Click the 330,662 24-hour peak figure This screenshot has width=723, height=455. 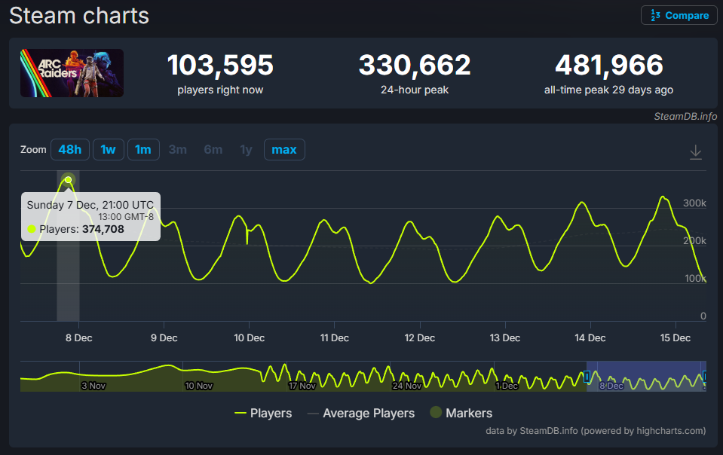click(x=415, y=65)
